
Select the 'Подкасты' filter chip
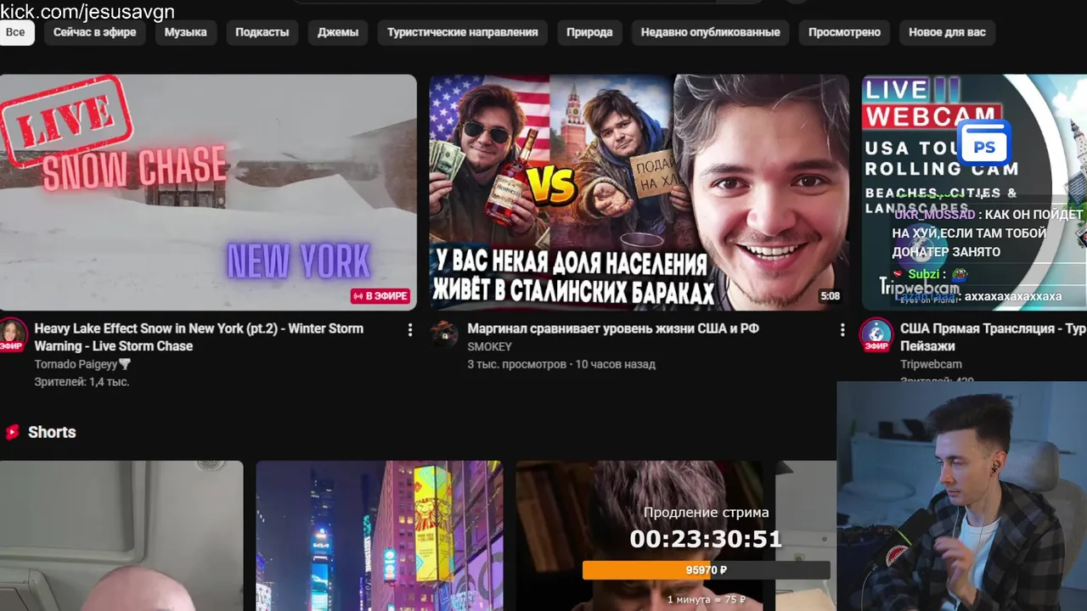click(262, 32)
